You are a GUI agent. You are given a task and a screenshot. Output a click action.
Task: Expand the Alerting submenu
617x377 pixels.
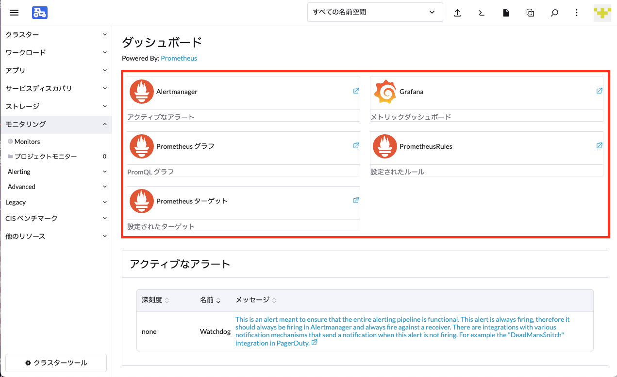(56, 172)
